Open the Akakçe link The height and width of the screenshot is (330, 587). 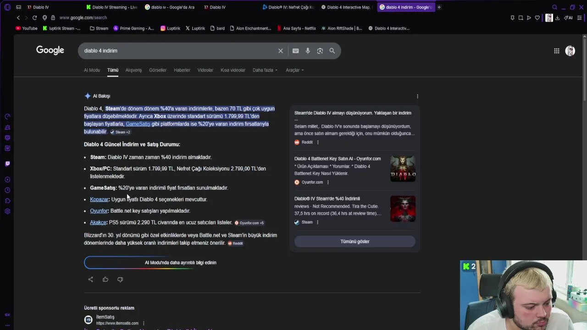click(x=98, y=222)
